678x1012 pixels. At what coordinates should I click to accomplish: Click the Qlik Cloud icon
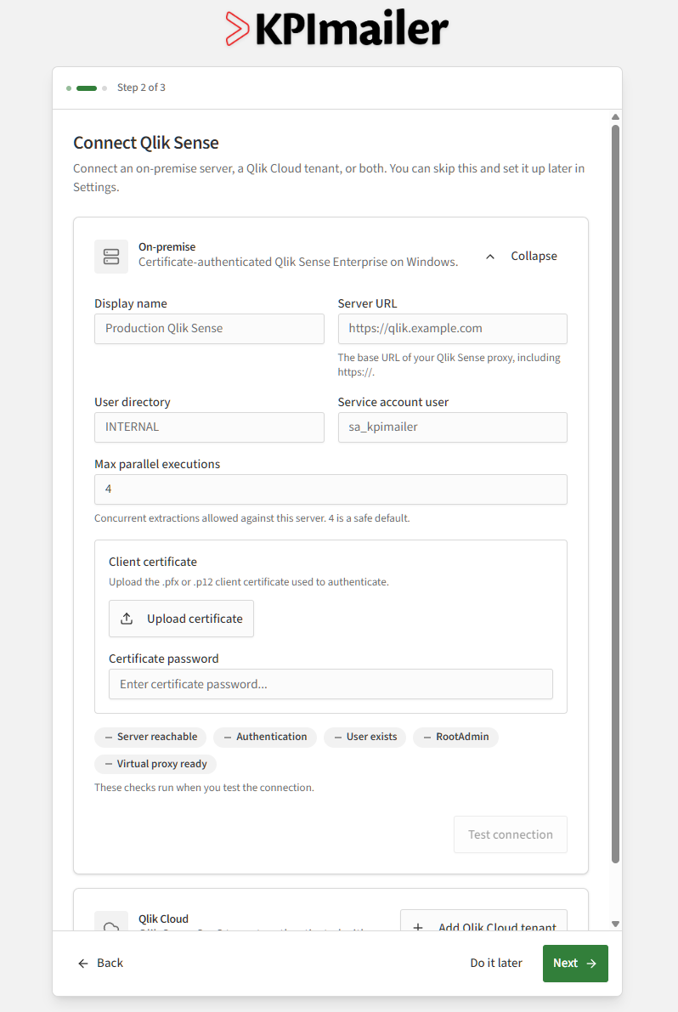coord(111,923)
